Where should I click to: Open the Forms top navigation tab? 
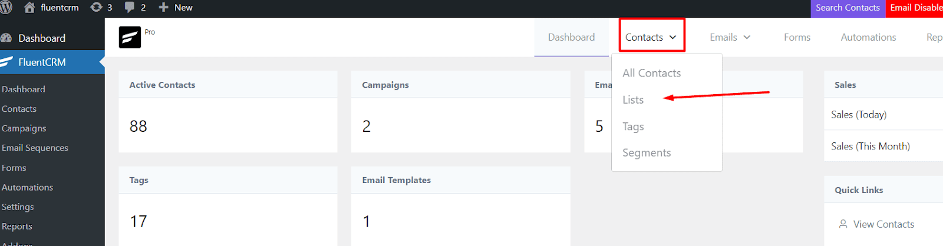click(x=797, y=37)
